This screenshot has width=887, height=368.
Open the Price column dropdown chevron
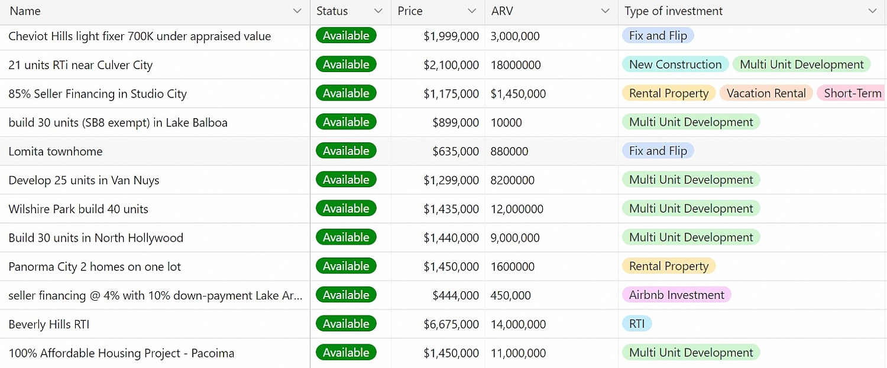point(471,11)
